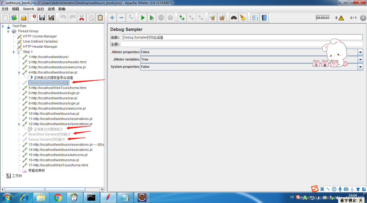
Task: Open the Templates toolbar icon
Action: tap(14, 18)
